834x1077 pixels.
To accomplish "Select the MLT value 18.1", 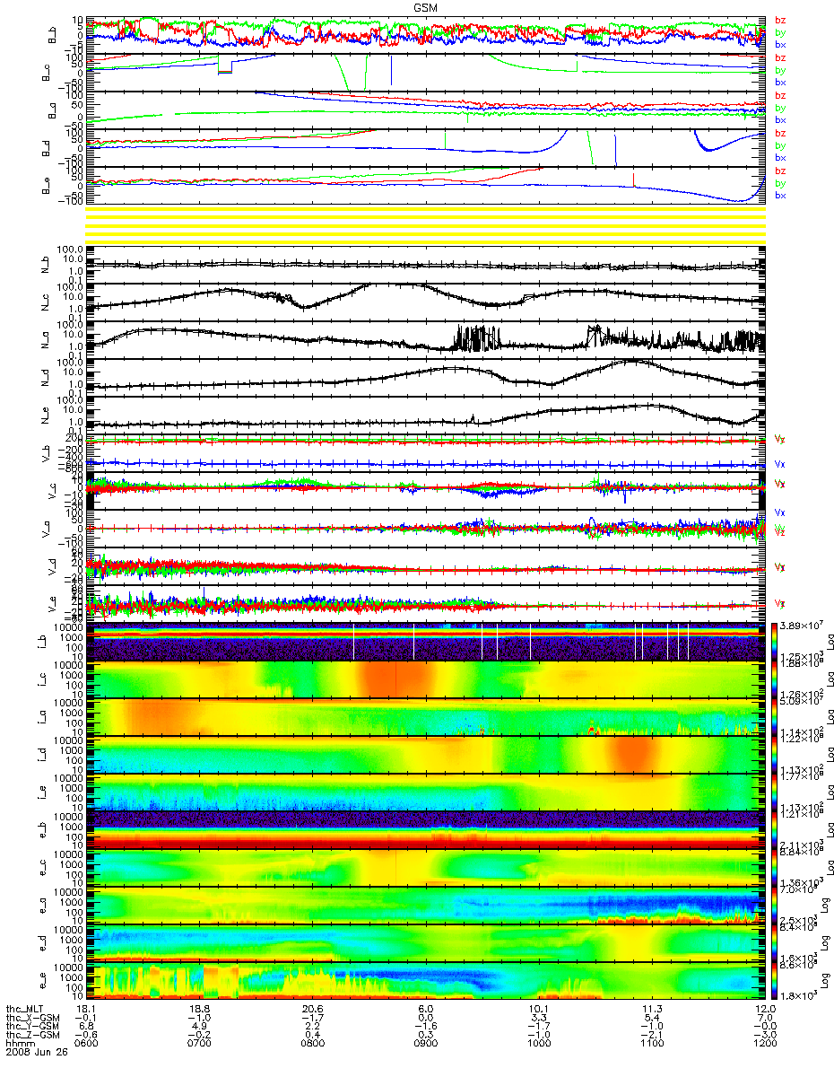I will click(87, 1008).
